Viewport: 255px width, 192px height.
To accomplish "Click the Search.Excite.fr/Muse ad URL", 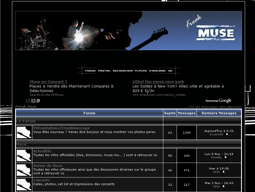I will coord(46,95).
